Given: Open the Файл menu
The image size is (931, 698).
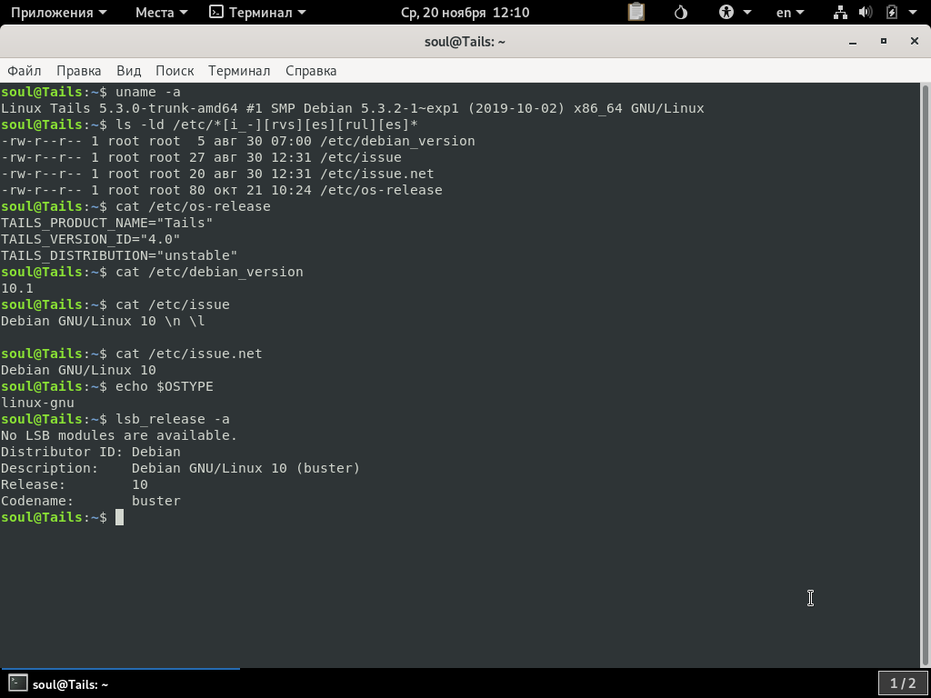Looking at the screenshot, I should click(25, 71).
